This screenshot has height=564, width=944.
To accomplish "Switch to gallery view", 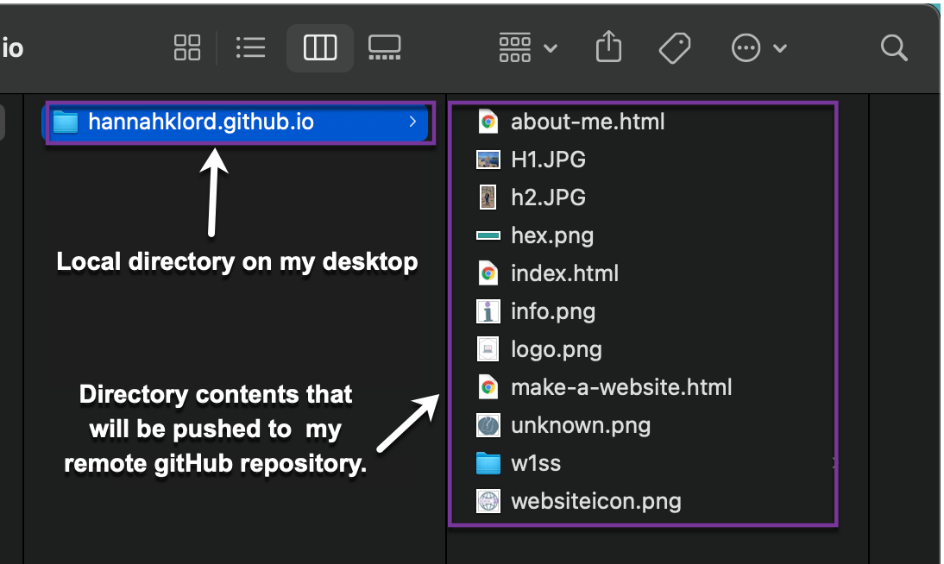I will coord(384,47).
